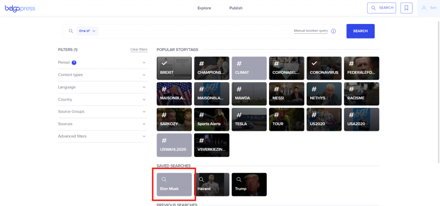Select the MAWDA storytag tile
440x206 pixels.
tap(249, 94)
